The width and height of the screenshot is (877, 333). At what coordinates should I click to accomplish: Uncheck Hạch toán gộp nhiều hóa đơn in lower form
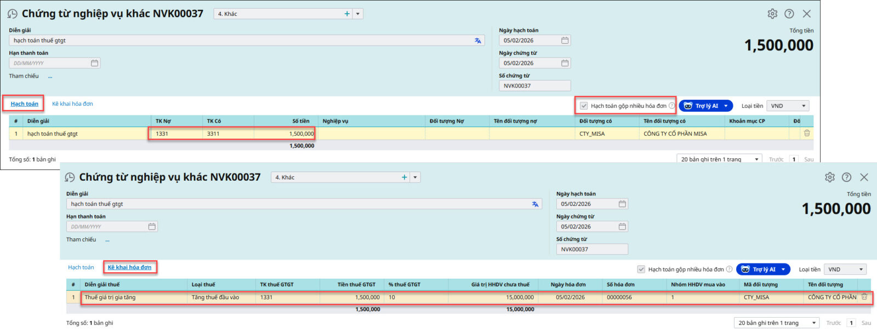(641, 269)
